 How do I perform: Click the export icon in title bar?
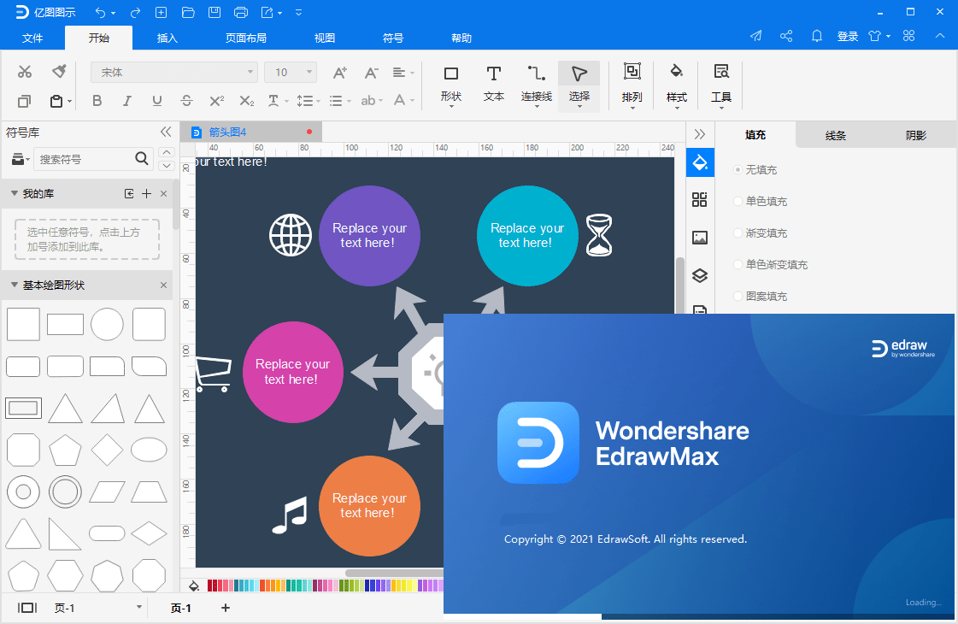[267, 12]
